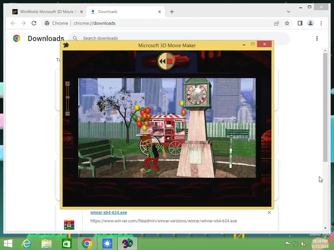Stop the movie with the red square button
This screenshot has height=250, width=334.
(170, 61)
